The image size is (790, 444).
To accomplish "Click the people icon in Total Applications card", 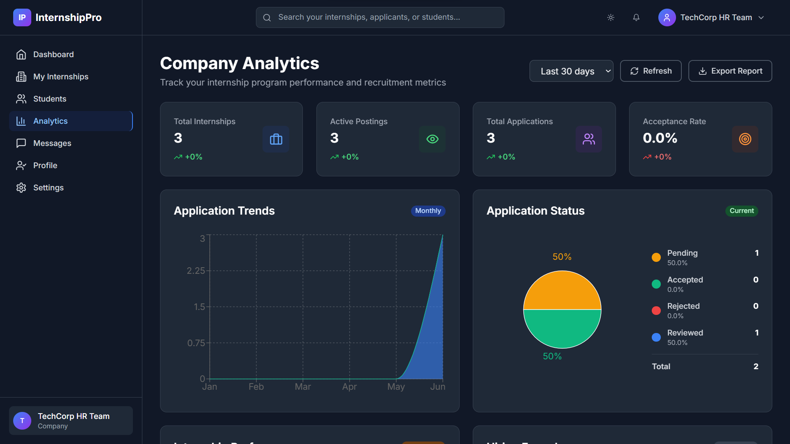I will pyautogui.click(x=588, y=139).
